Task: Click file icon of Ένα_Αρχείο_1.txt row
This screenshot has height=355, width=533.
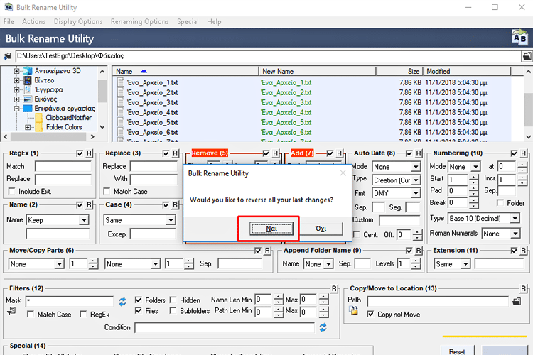Action: [121, 82]
